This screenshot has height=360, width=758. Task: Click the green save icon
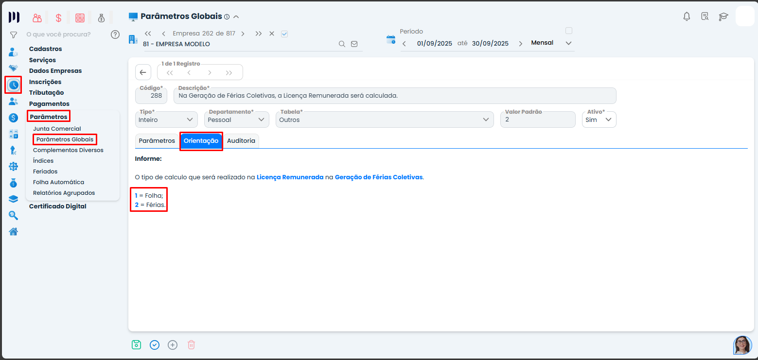136,345
